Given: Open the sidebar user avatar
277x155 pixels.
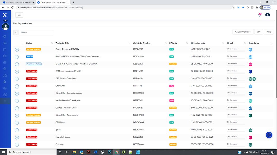Looking at the screenshot, I should pos(5,27).
